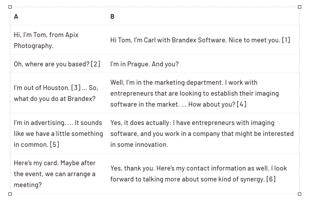Click the footnote marker [4]
The image size is (309, 203).
pos(241,104)
